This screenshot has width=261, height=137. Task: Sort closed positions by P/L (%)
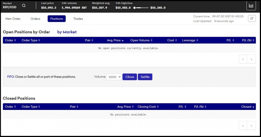200,107
